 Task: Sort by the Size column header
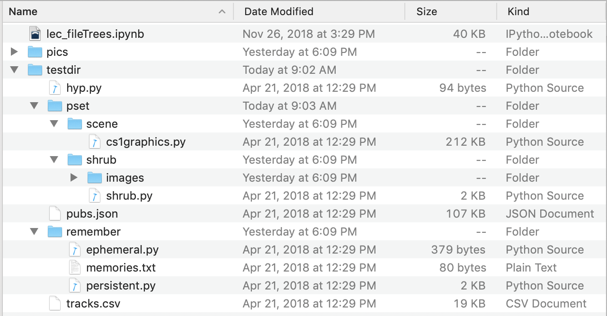[x=427, y=11]
